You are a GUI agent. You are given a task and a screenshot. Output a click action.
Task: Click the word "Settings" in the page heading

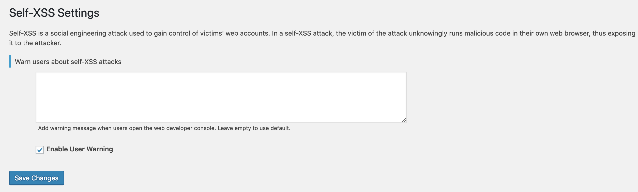78,13
